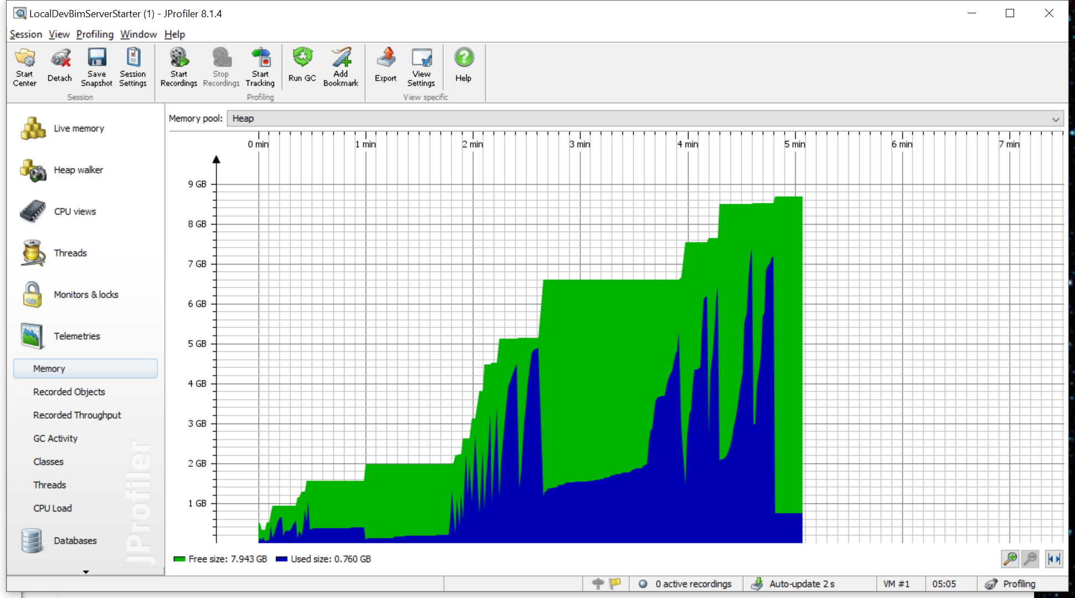Click the zoom in magnifier icon
1075x598 pixels.
tap(1010, 559)
